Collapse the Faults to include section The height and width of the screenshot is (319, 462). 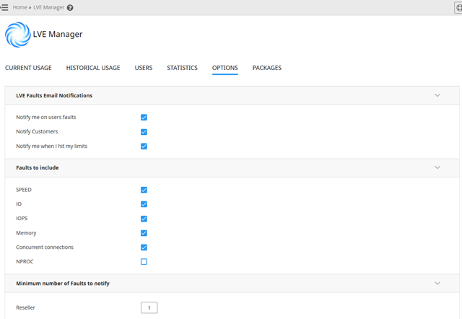coord(437,167)
